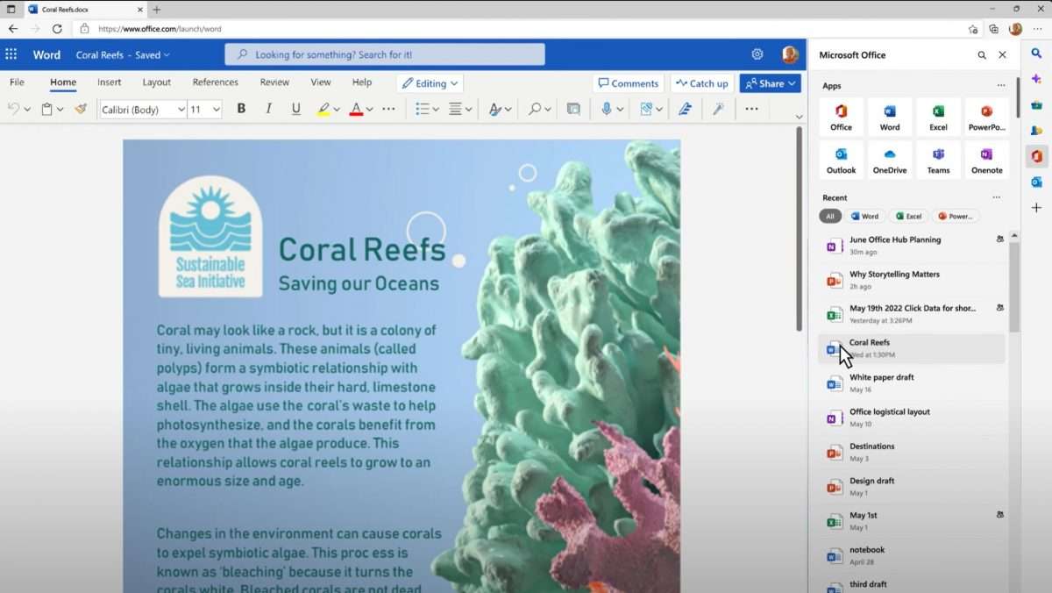
Task: Filter recent files by Word
Action: [x=864, y=216]
